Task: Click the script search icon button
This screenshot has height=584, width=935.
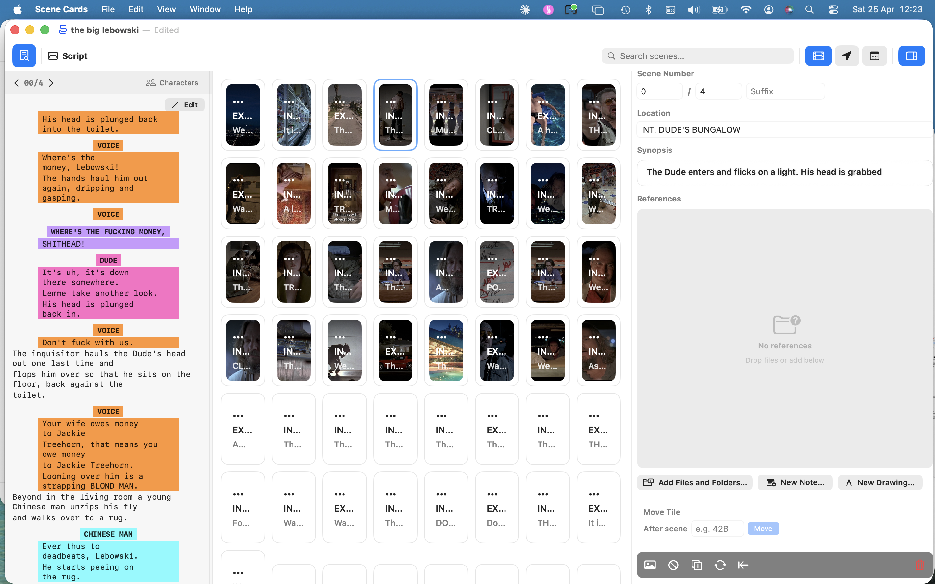Action: click(x=24, y=55)
